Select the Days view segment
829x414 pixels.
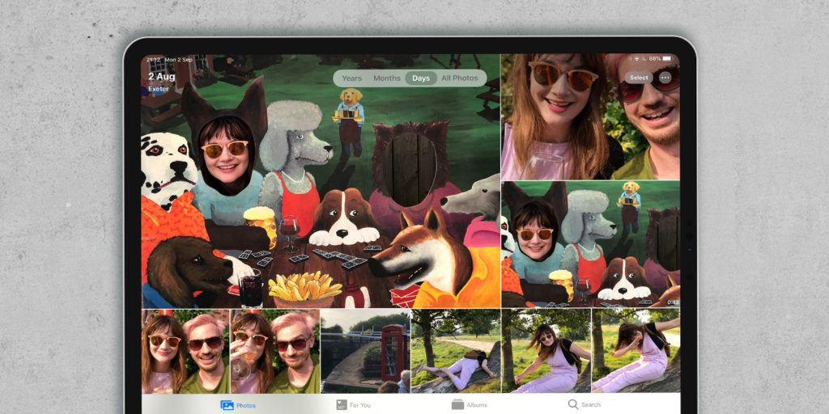pos(421,78)
